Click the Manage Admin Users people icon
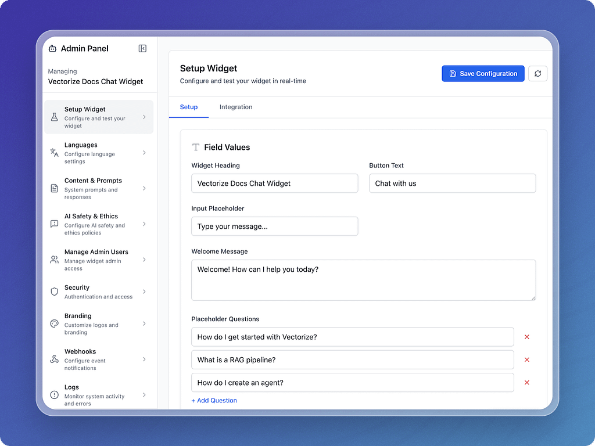The width and height of the screenshot is (595, 446). pyautogui.click(x=54, y=260)
